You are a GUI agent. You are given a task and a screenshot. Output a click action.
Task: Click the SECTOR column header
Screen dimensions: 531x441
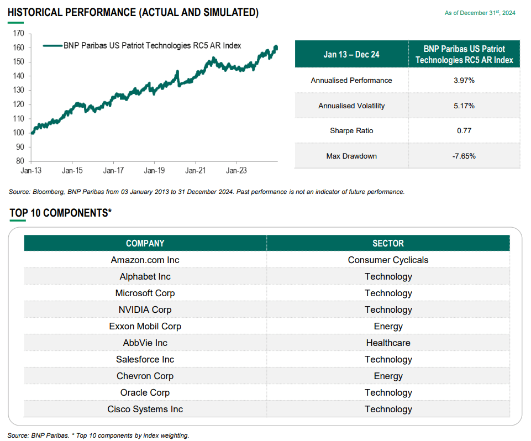(x=388, y=243)
